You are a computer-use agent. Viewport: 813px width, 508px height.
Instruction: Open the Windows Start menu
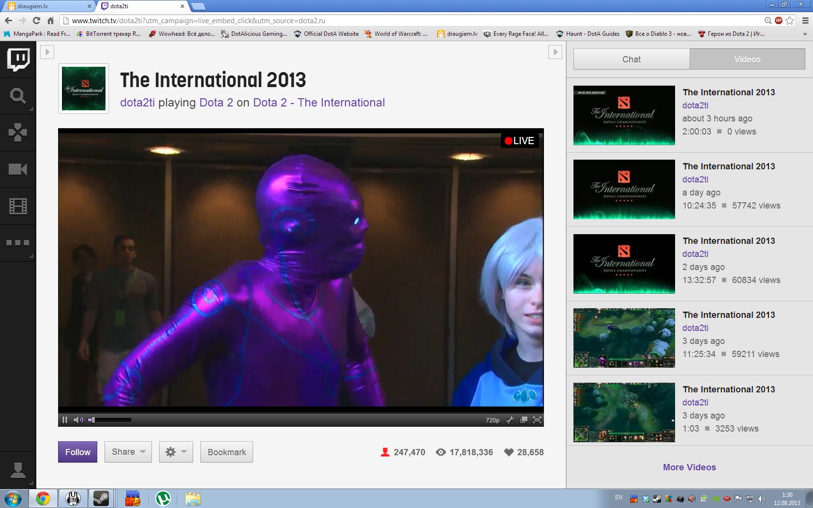[x=13, y=498]
